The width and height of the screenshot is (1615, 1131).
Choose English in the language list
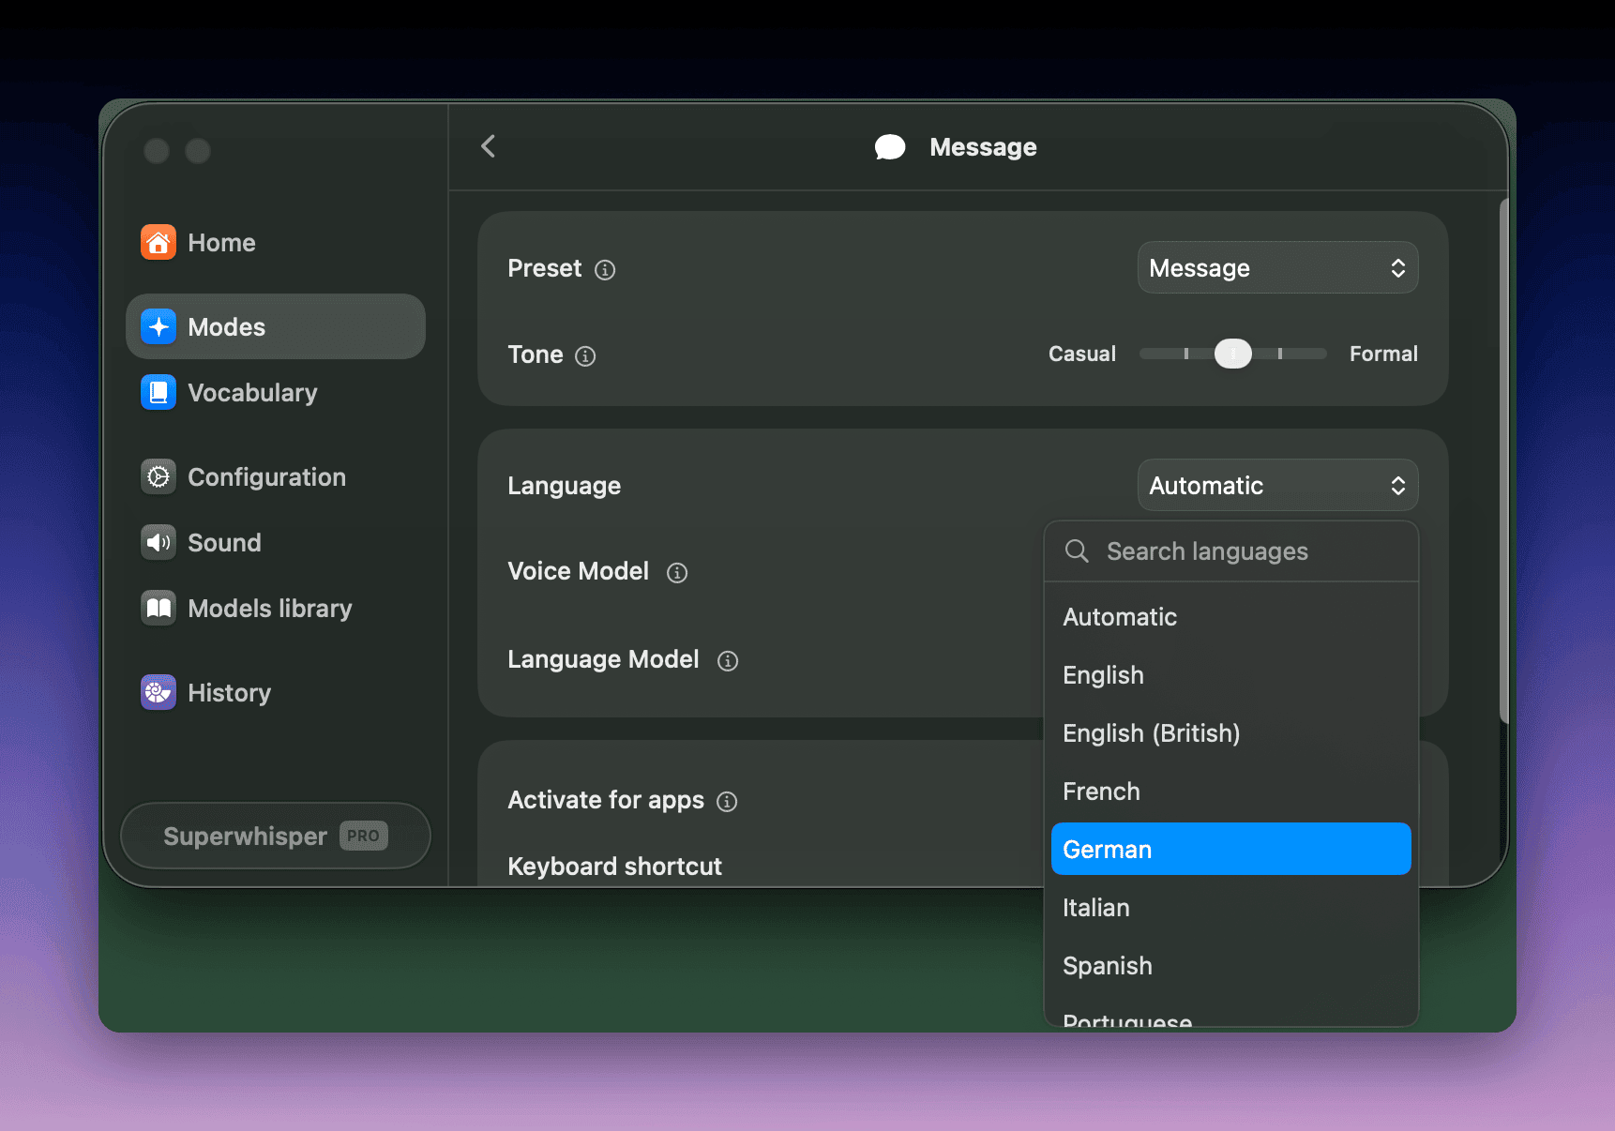coord(1230,675)
